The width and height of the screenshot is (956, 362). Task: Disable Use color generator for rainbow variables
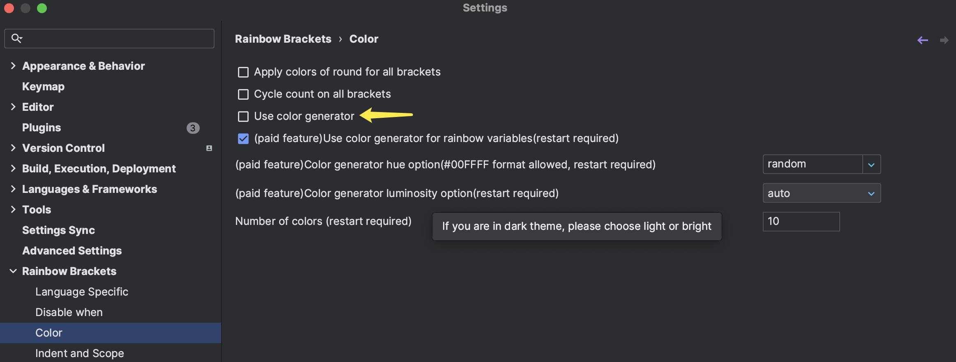(243, 138)
